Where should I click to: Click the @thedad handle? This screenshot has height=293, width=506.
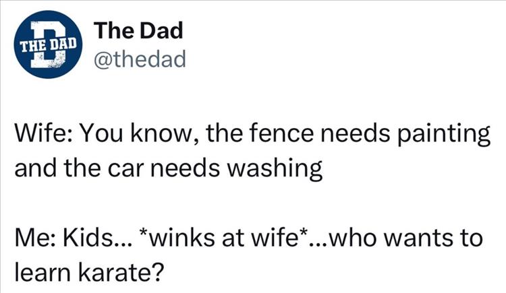139,61
